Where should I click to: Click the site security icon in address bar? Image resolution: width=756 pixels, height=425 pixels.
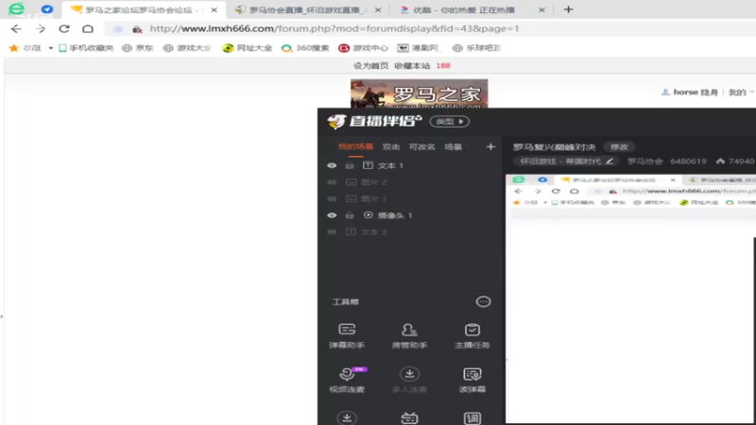[x=137, y=29]
